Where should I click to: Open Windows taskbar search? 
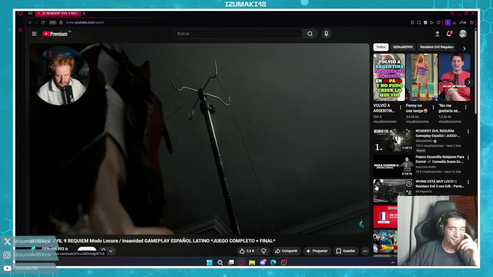(x=220, y=262)
